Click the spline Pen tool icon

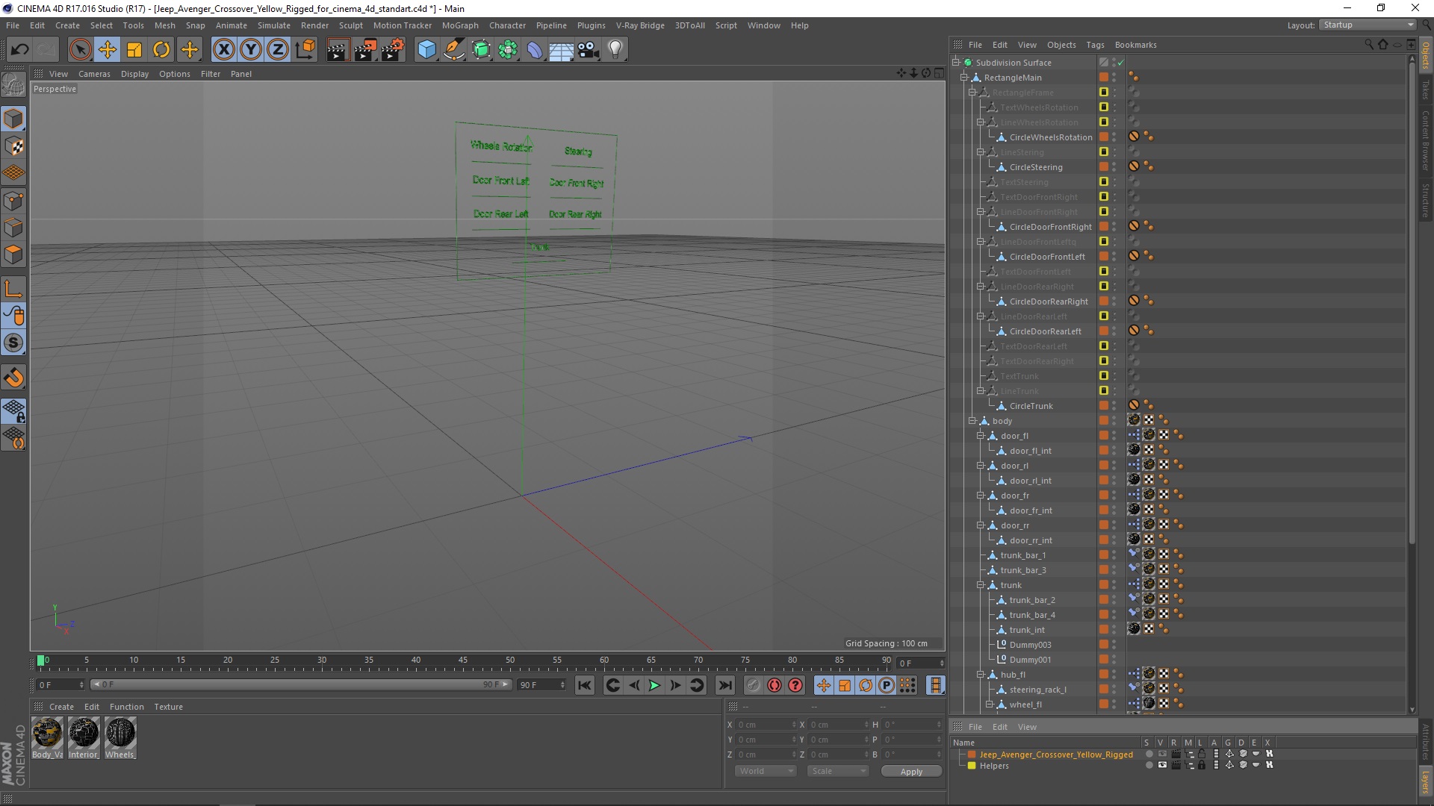(453, 50)
